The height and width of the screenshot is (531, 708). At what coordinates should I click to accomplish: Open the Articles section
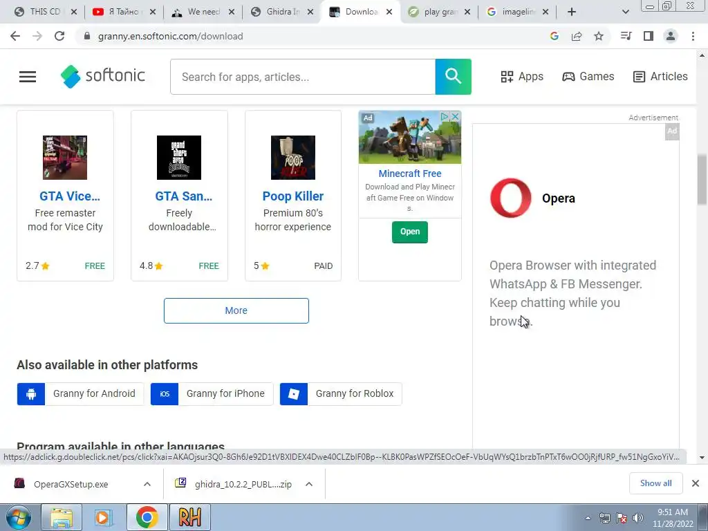660,76
